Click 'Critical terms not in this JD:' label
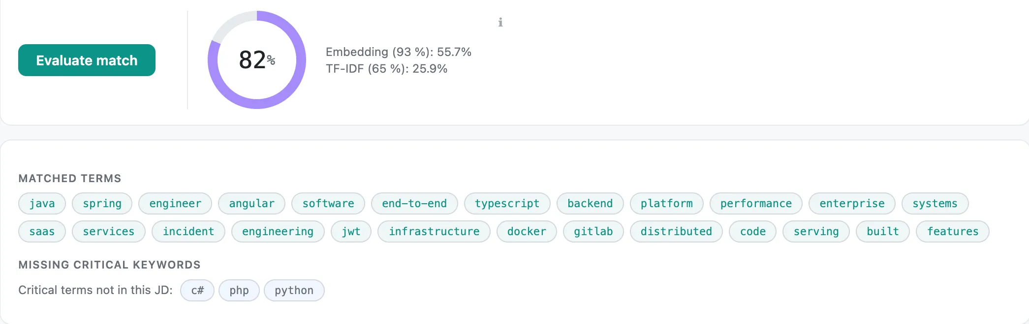1029x324 pixels. click(95, 290)
